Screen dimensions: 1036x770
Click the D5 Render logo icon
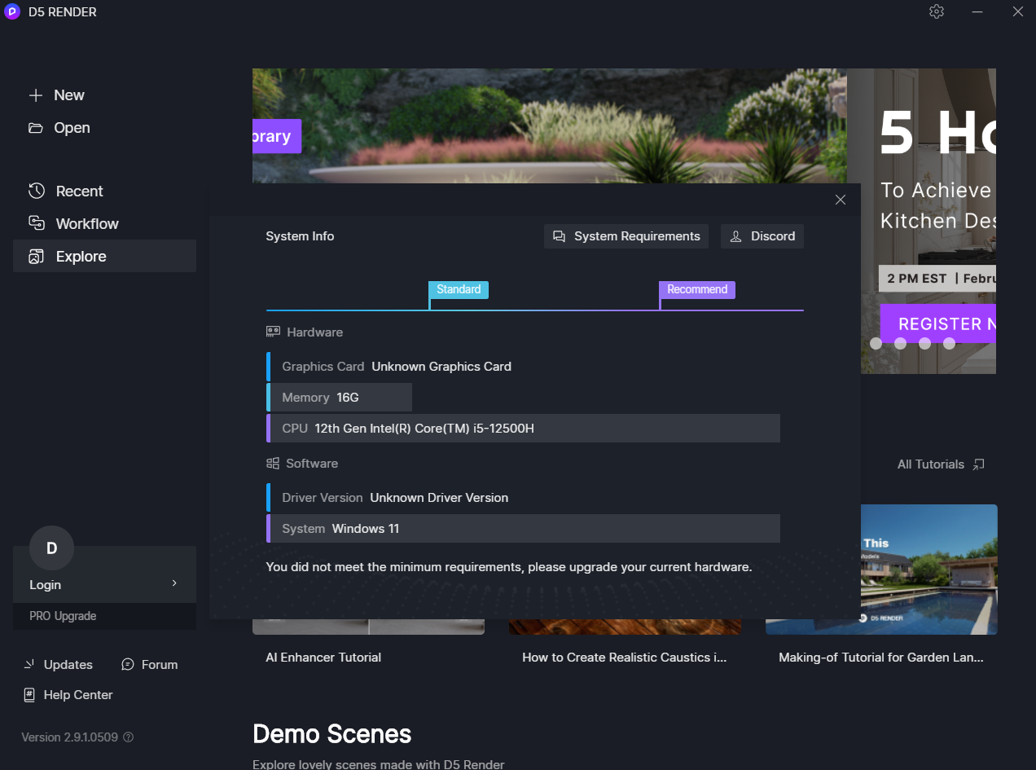(12, 11)
